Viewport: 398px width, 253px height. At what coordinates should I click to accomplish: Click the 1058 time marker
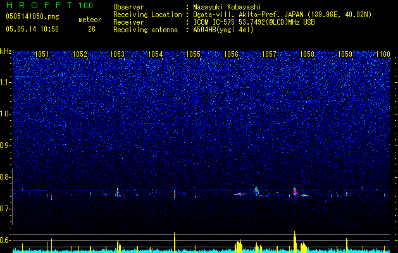(x=307, y=54)
